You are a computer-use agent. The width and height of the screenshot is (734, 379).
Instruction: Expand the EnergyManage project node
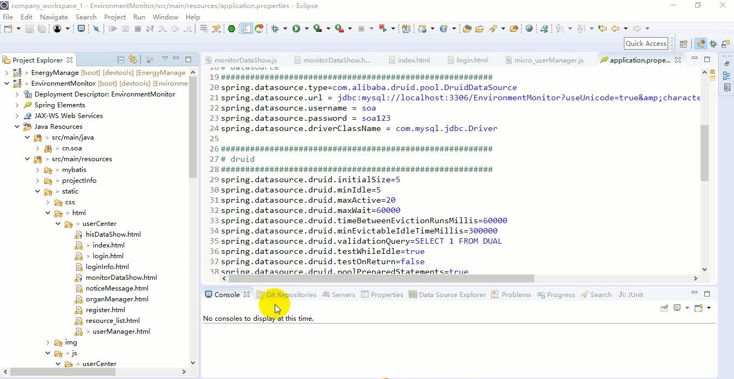click(x=6, y=73)
